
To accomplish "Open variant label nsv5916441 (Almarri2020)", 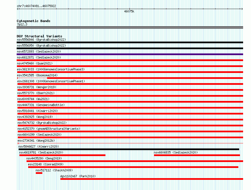I will pos(38,111).
